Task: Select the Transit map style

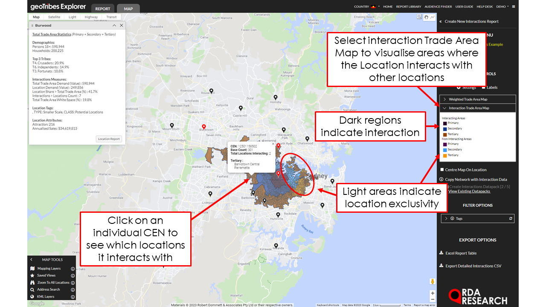Action: 111,17
